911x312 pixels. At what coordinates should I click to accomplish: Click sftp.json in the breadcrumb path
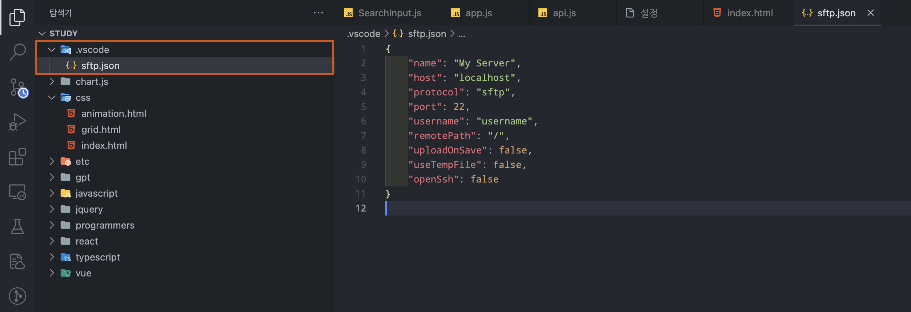427,34
